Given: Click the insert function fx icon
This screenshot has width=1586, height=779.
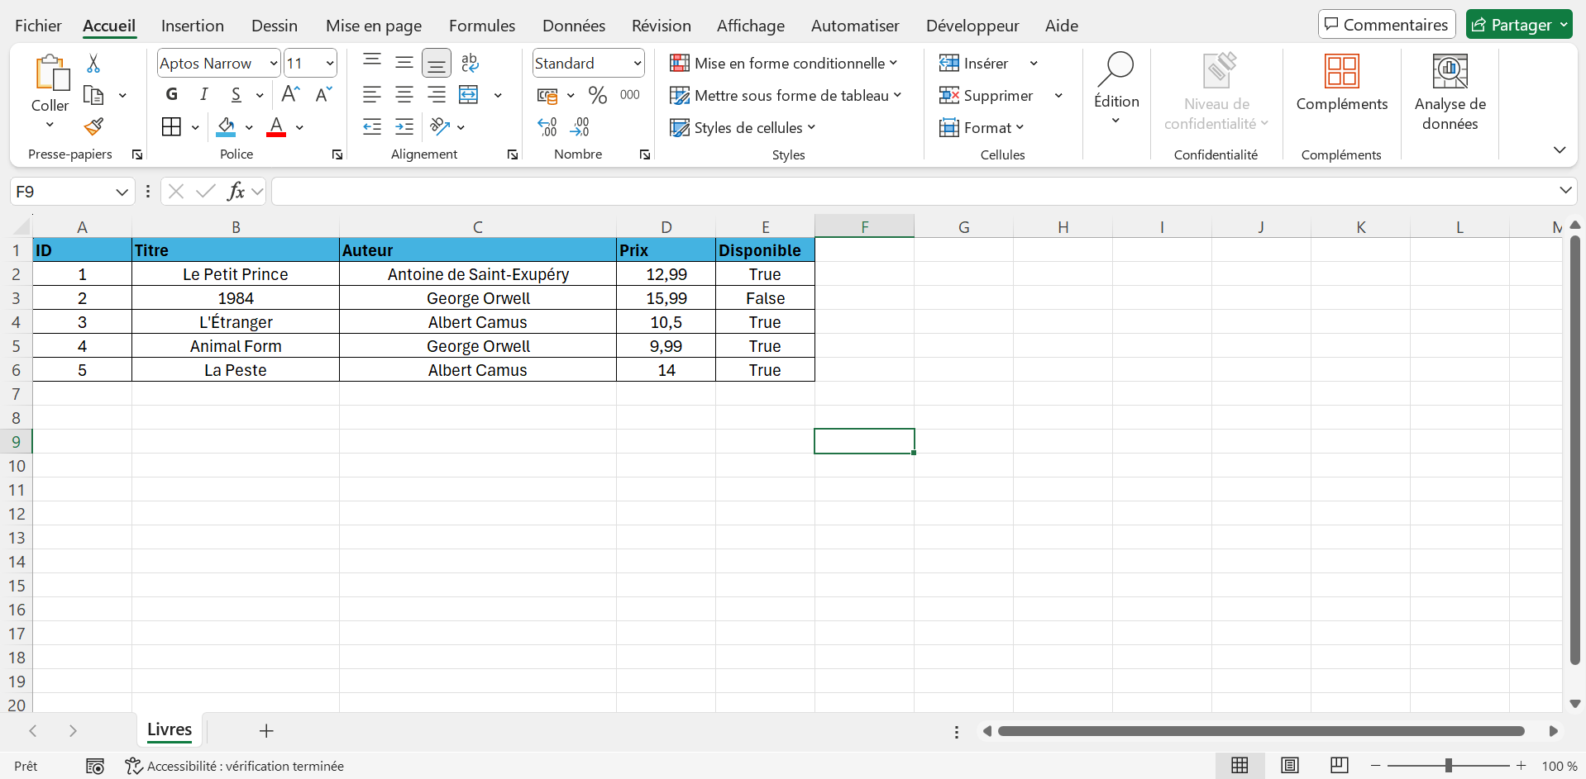Looking at the screenshot, I should coord(236,192).
